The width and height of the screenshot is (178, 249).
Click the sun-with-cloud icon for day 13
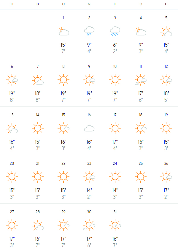pyautogui.click(x=12, y=128)
